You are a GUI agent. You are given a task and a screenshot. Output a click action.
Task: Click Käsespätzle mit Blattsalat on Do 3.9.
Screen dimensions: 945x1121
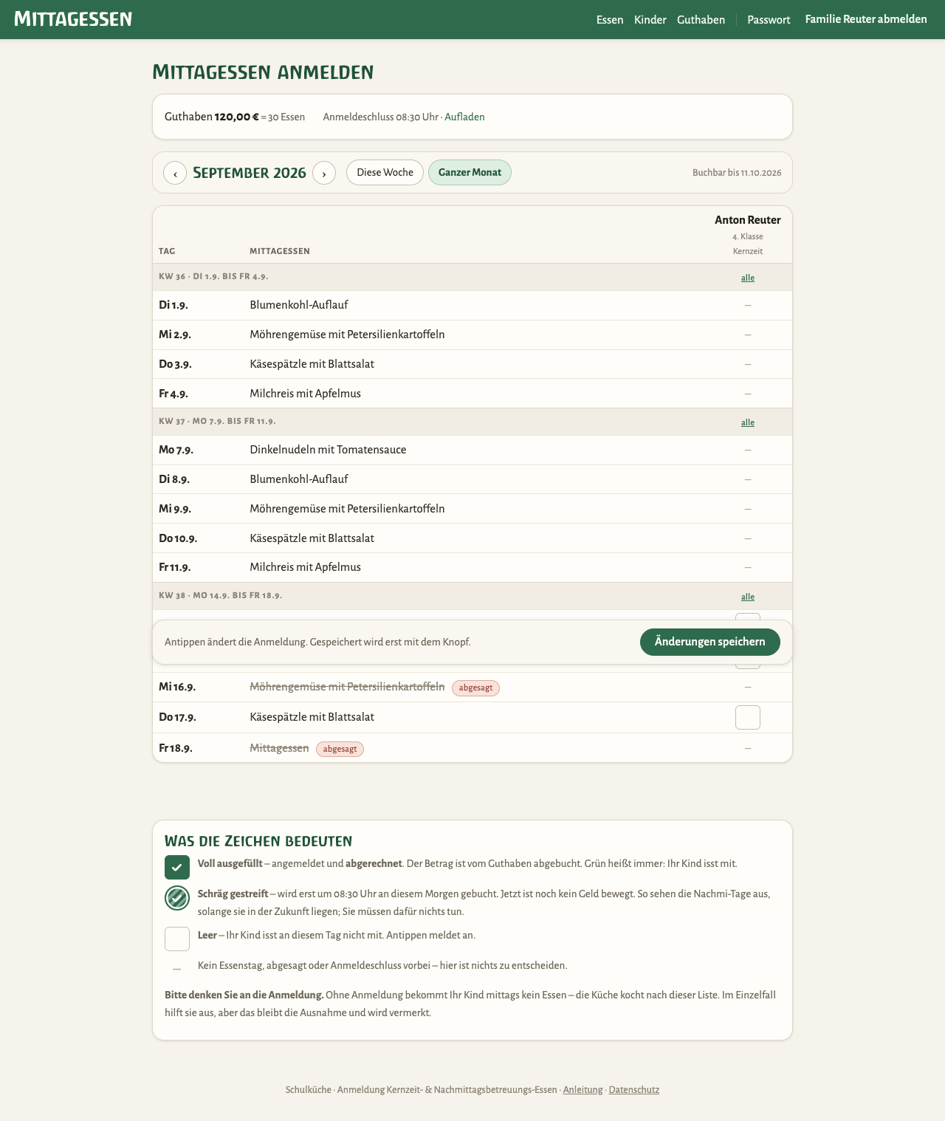(312, 364)
